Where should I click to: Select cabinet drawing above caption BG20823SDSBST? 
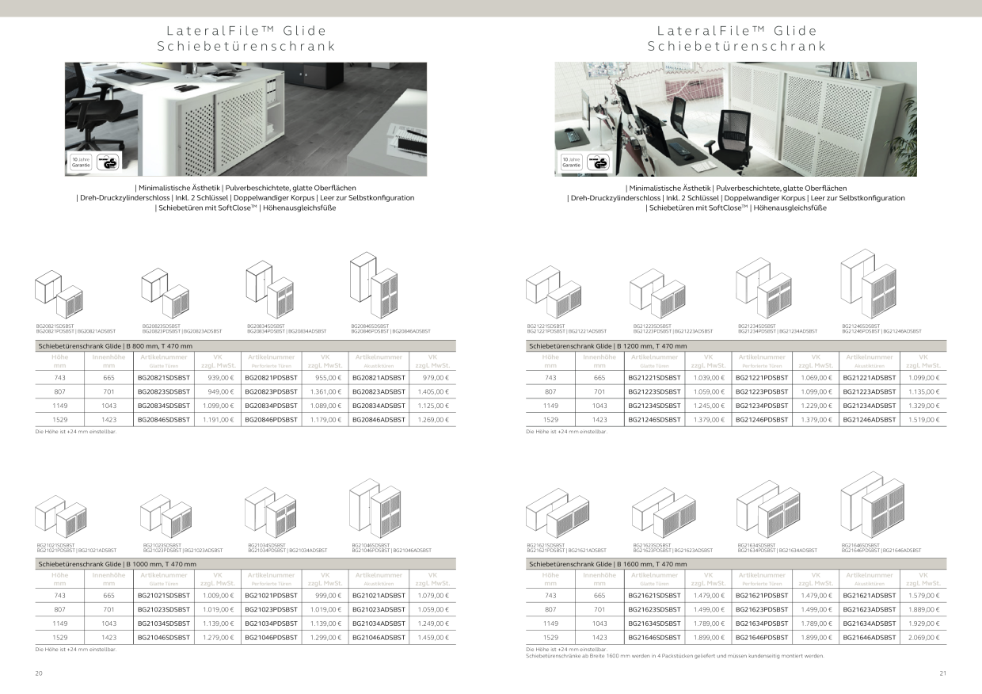pyautogui.click(x=165, y=295)
